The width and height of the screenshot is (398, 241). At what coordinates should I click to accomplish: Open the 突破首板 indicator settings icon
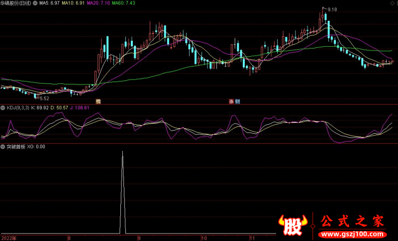[x=3, y=147]
